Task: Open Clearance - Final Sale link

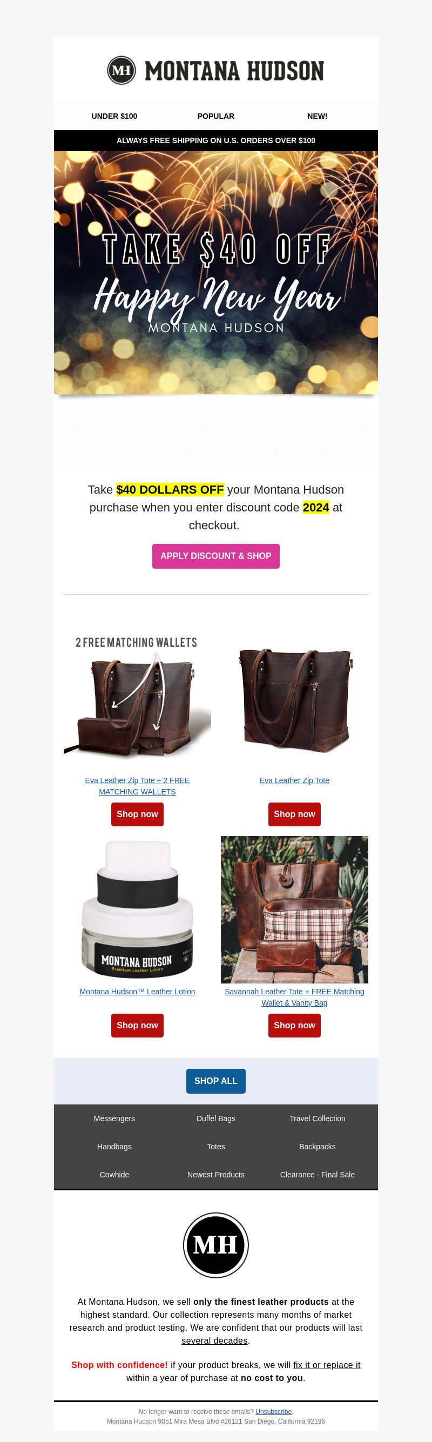Action: tap(318, 1175)
